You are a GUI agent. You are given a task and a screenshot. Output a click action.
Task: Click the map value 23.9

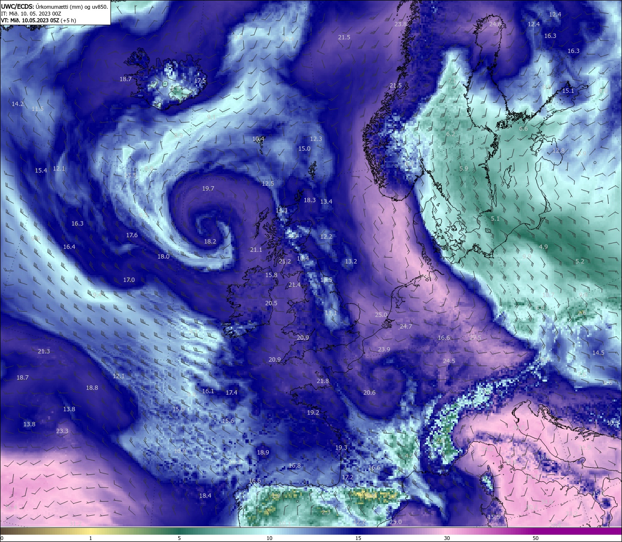(x=384, y=350)
